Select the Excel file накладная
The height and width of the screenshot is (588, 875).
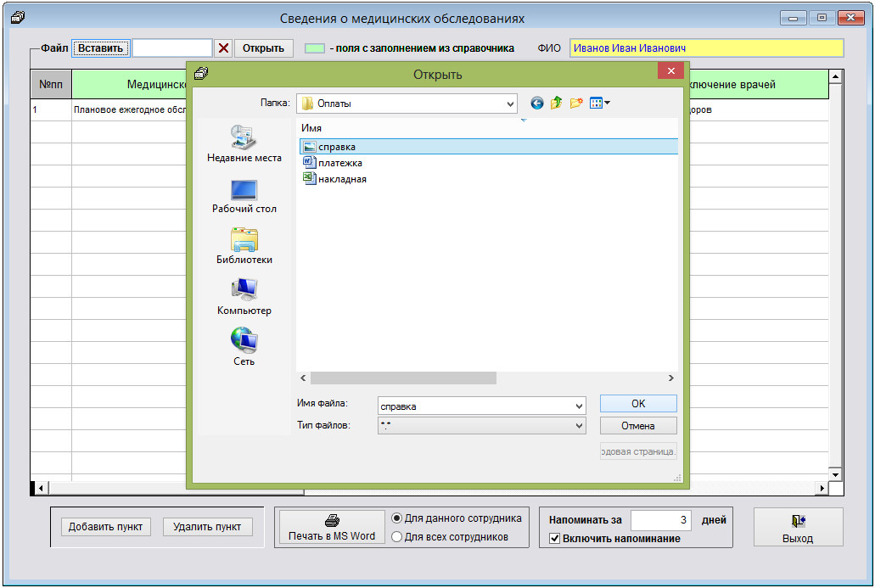335,179
